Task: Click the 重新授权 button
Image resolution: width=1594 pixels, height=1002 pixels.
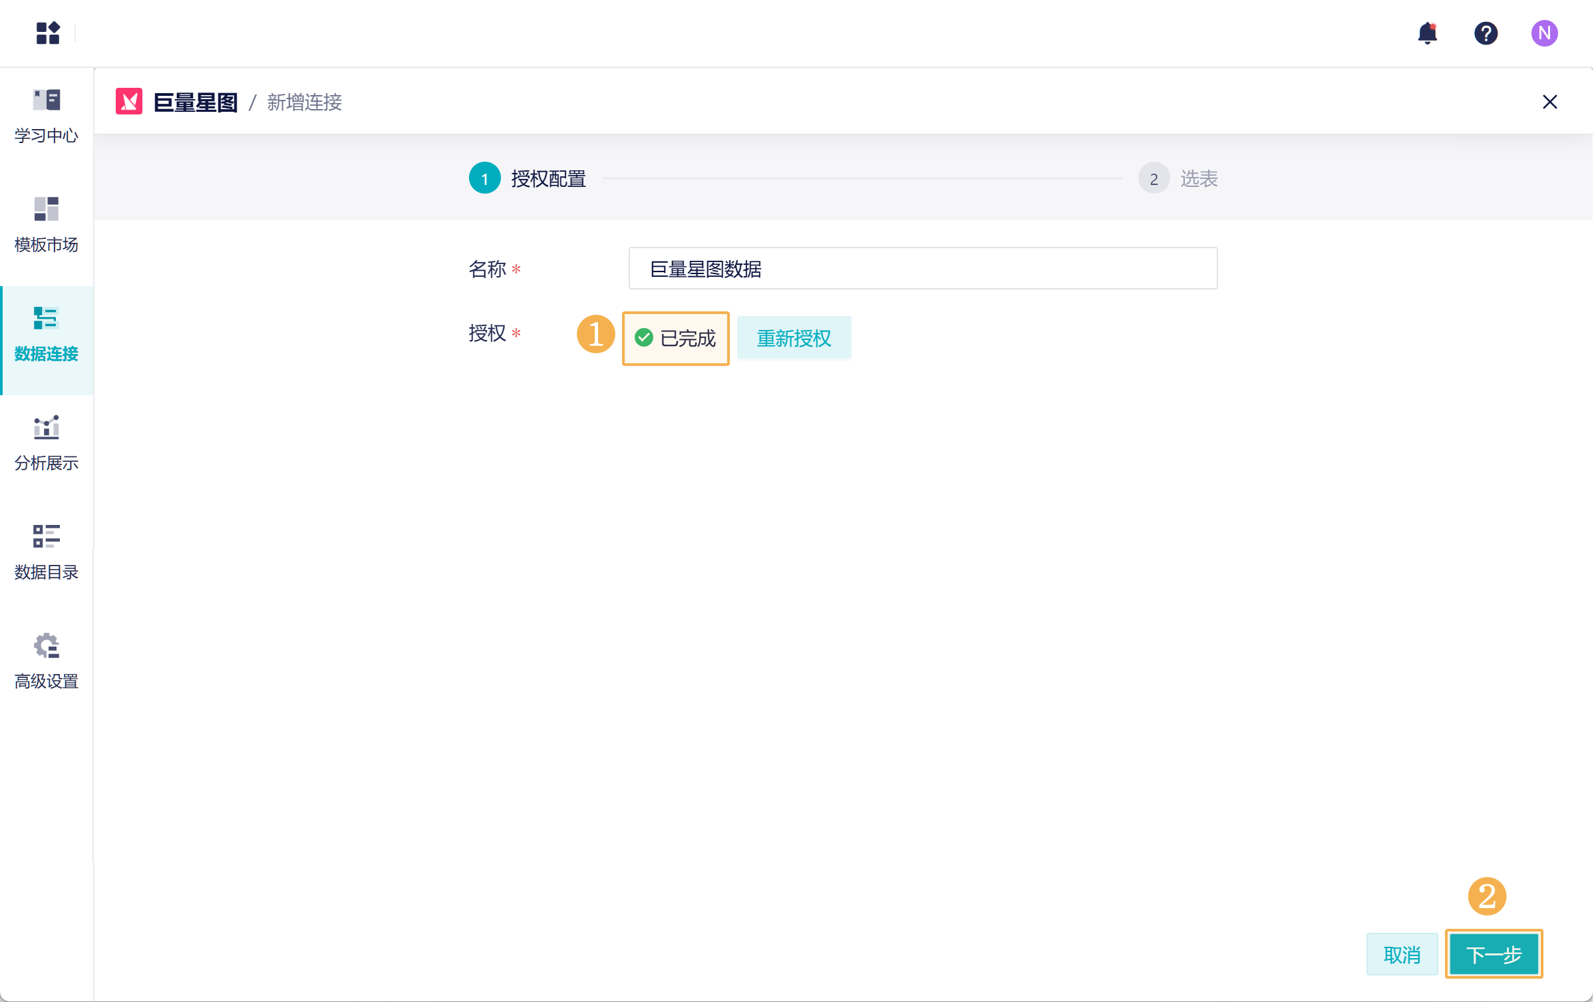Action: click(794, 338)
